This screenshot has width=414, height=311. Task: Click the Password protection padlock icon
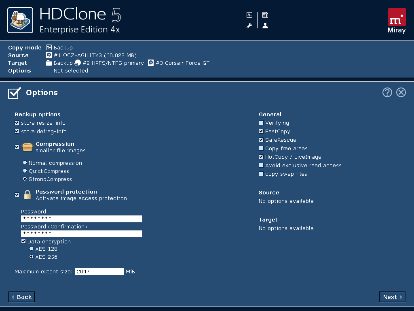(x=27, y=195)
